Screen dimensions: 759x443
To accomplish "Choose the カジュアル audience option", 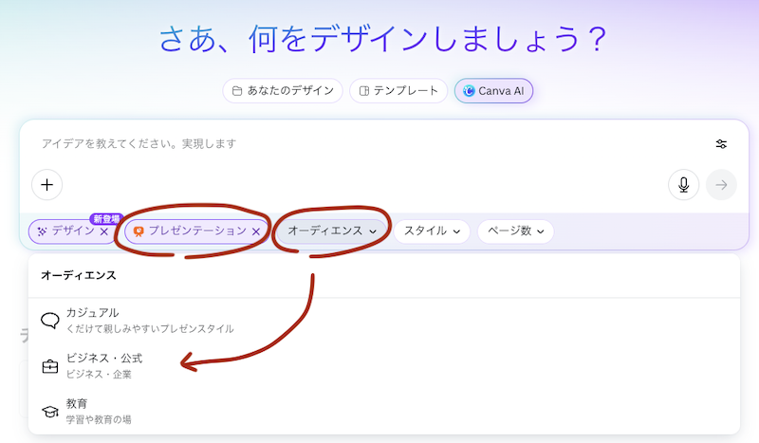I will pyautogui.click(x=93, y=320).
